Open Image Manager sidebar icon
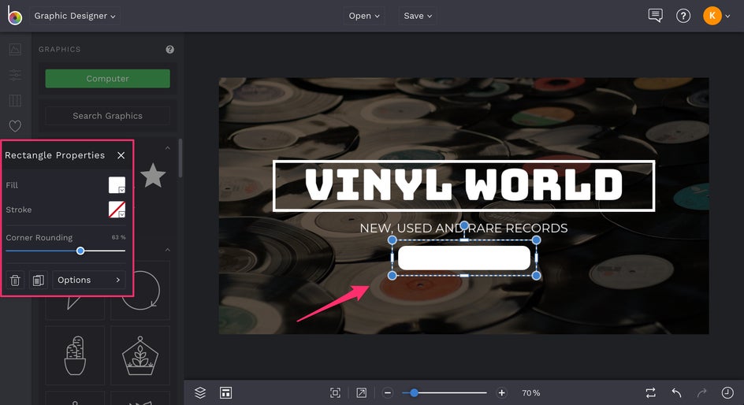 [x=15, y=49]
